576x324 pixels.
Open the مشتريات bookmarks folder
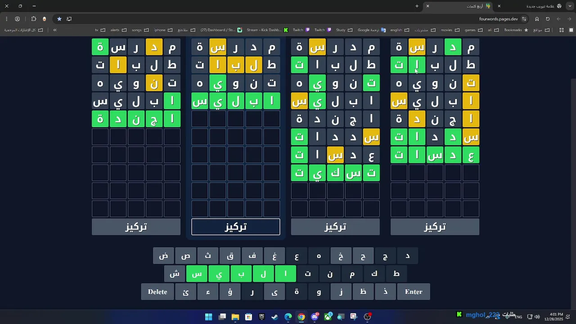(x=425, y=30)
